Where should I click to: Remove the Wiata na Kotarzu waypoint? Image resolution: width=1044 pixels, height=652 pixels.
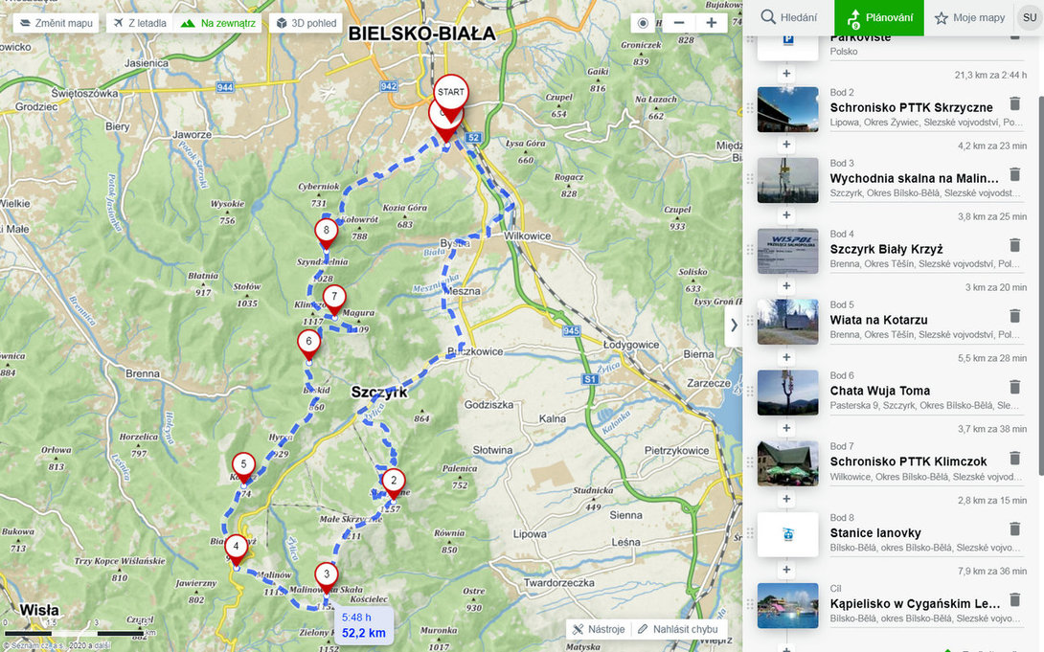coord(1014,316)
